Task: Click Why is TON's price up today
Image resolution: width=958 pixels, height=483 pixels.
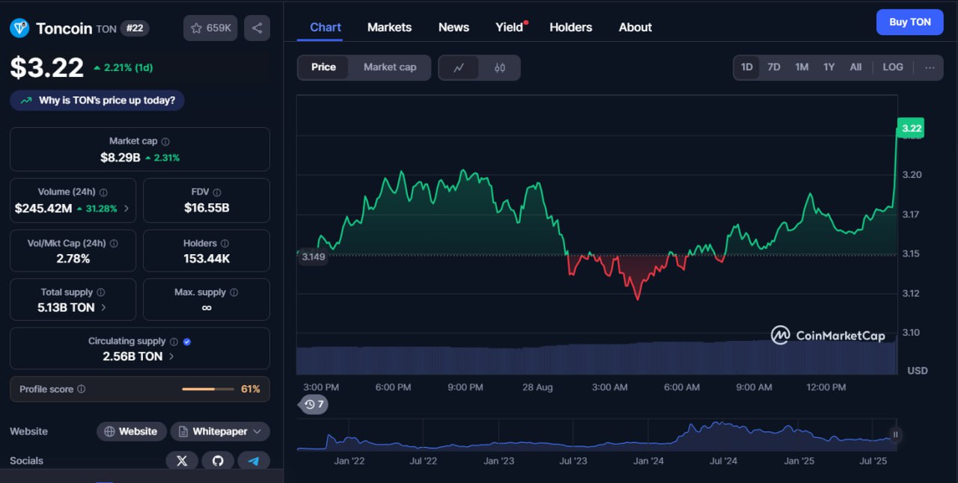Action: pyautogui.click(x=97, y=100)
